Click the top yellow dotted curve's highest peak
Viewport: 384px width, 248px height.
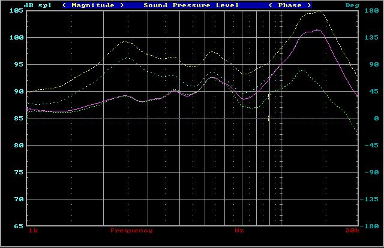click(x=319, y=11)
